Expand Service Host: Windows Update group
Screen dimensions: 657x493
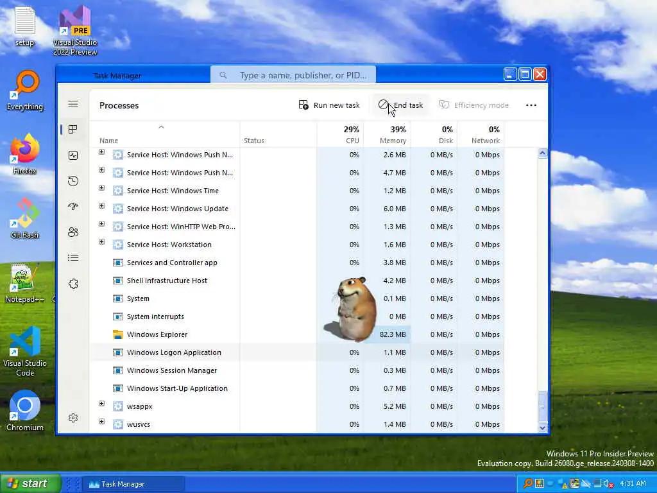tap(101, 206)
